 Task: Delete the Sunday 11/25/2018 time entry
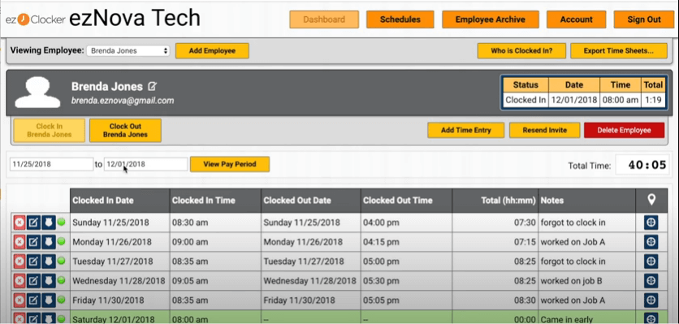(19, 222)
